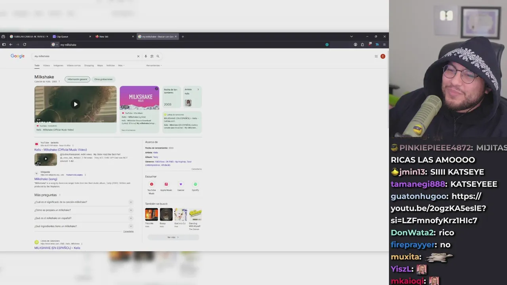Click the Traducir esta página link
Image resolution: width=507 pixels, height=285 pixels.
coord(74,175)
